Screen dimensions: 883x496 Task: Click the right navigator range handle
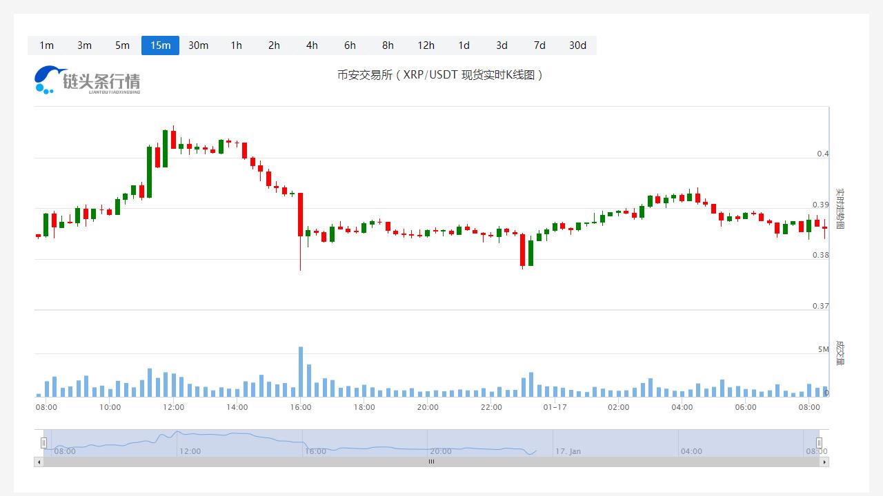pyautogui.click(x=820, y=443)
